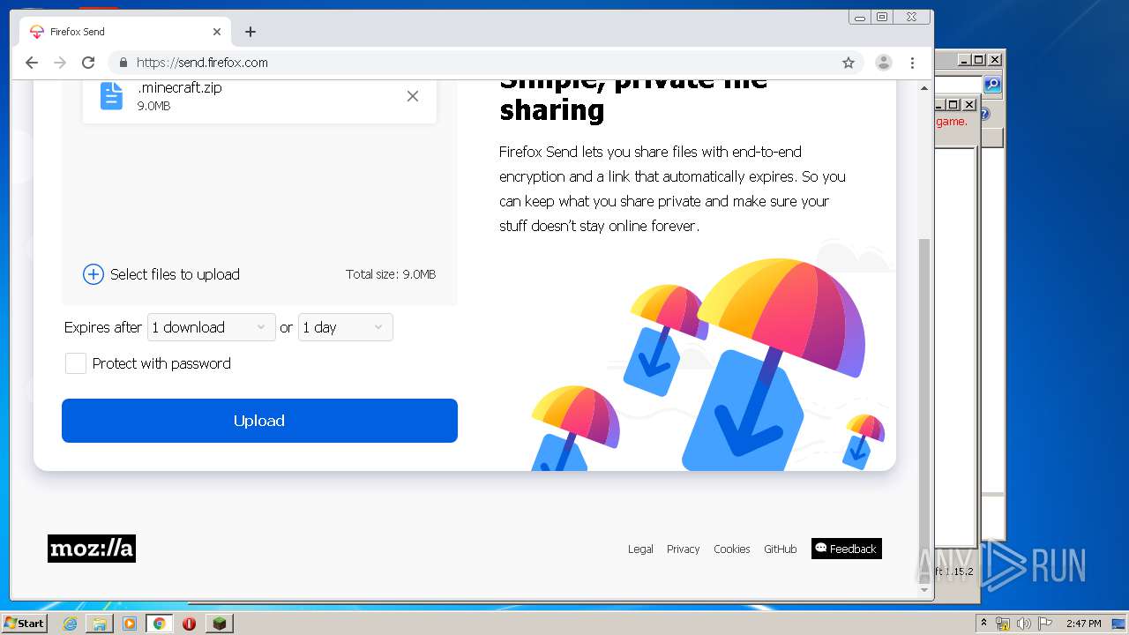Image resolution: width=1129 pixels, height=635 pixels.
Task: Click the browser back arrow
Action: pos(32,63)
